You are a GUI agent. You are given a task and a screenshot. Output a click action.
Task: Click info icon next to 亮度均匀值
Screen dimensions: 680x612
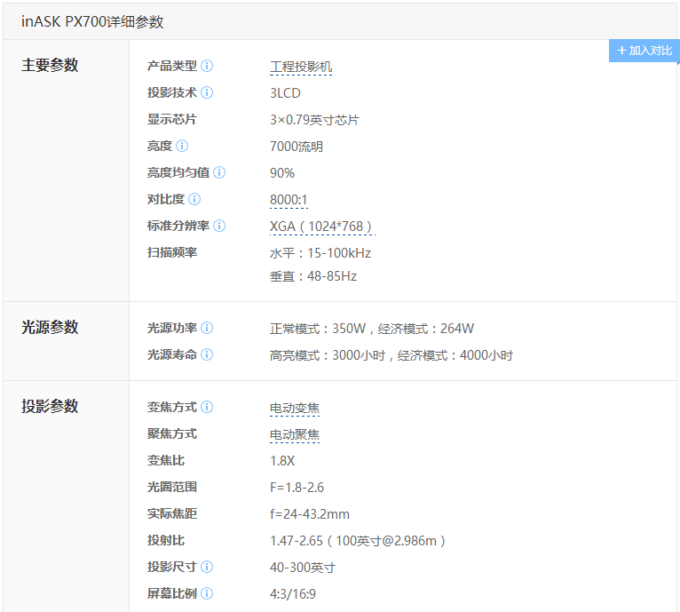(x=219, y=172)
